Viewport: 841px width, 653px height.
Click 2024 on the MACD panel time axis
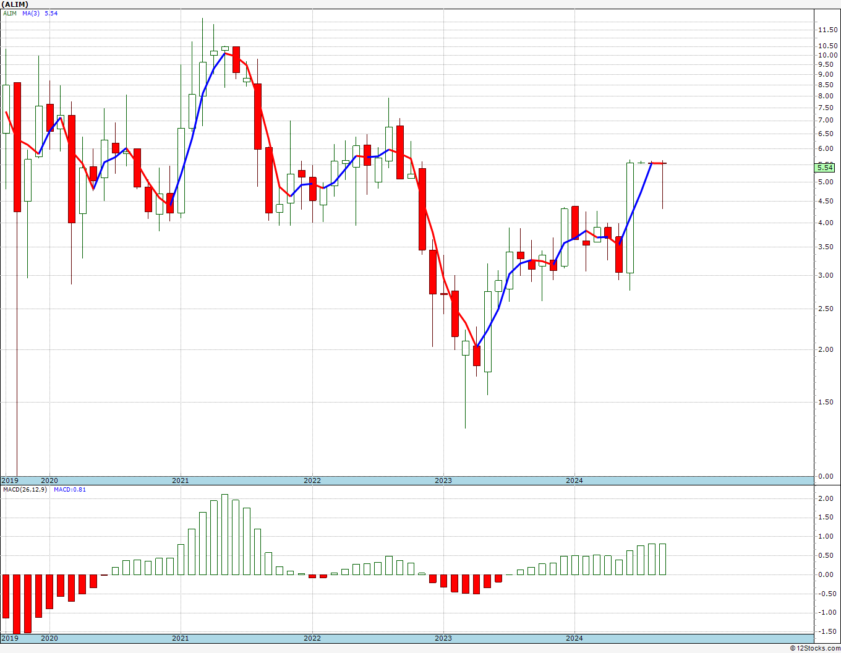(x=574, y=638)
